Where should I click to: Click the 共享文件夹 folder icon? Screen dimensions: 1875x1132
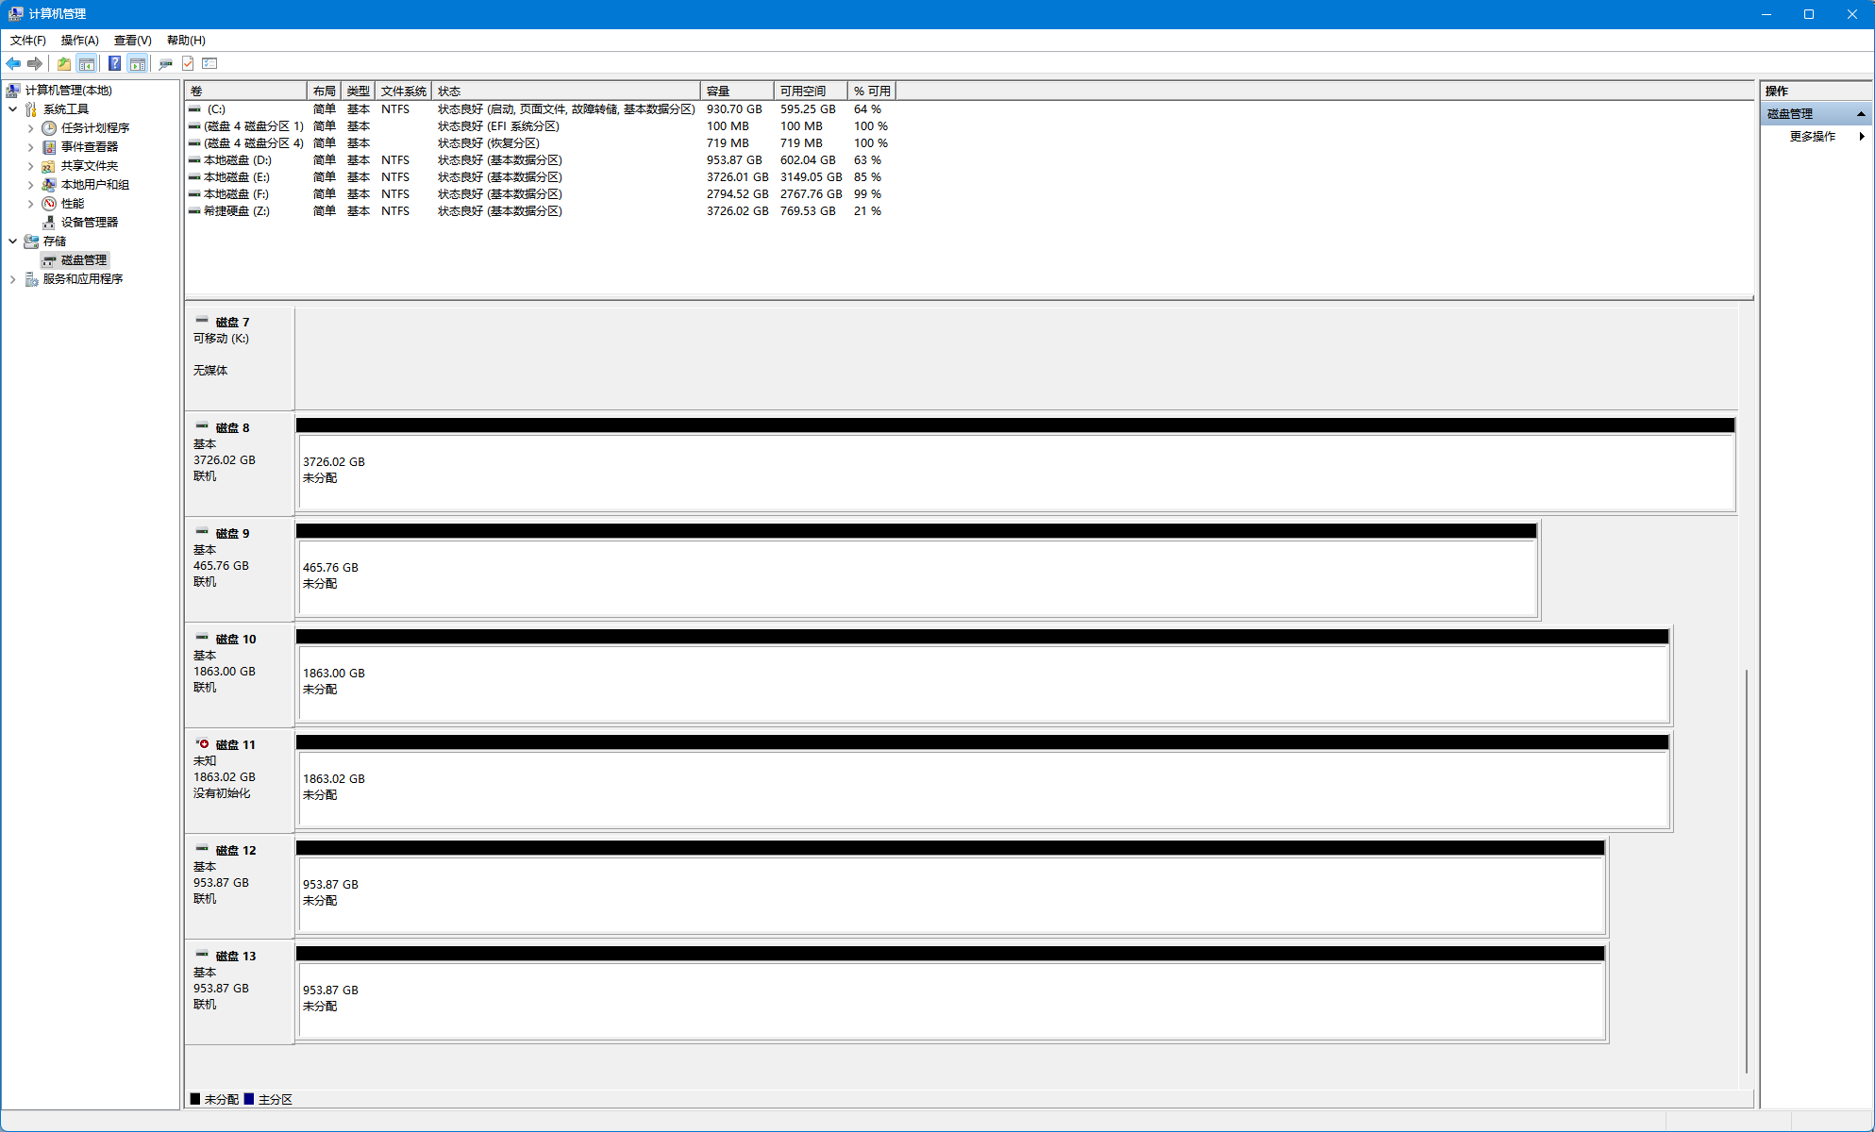[x=49, y=166]
